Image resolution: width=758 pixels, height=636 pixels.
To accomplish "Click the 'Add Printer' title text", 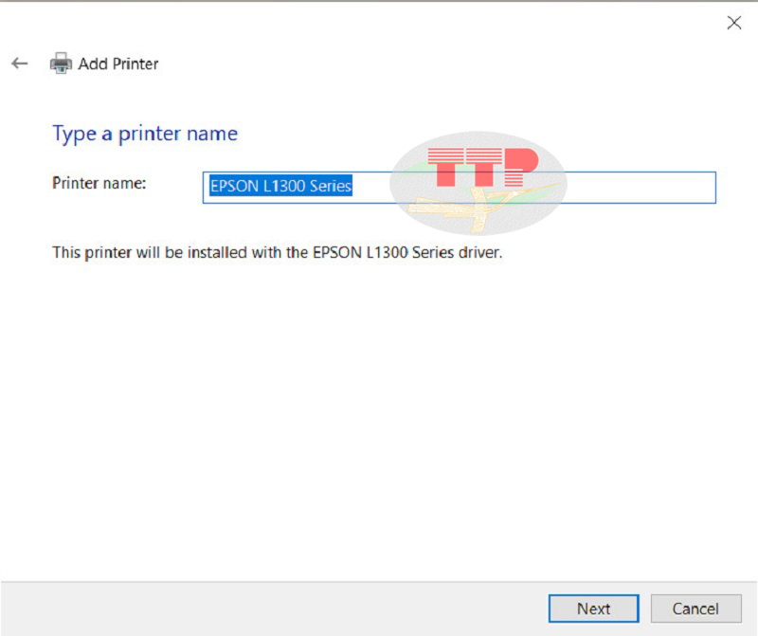I will point(118,64).
